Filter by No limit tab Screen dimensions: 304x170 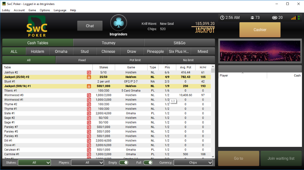tap(188, 60)
